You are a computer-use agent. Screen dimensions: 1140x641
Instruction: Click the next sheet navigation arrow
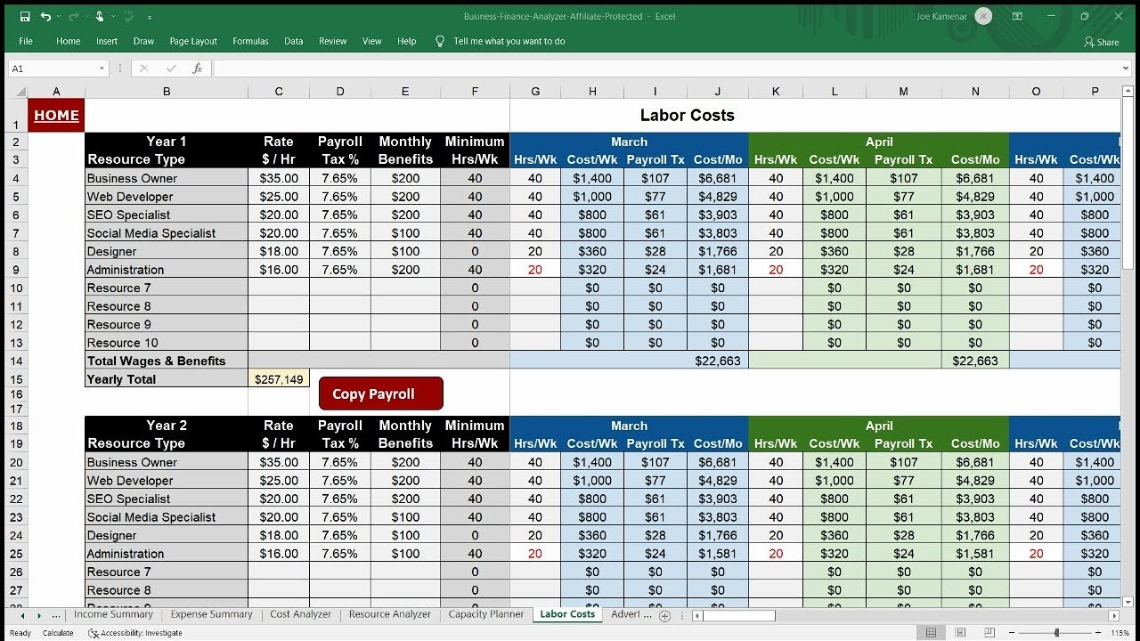tap(38, 616)
